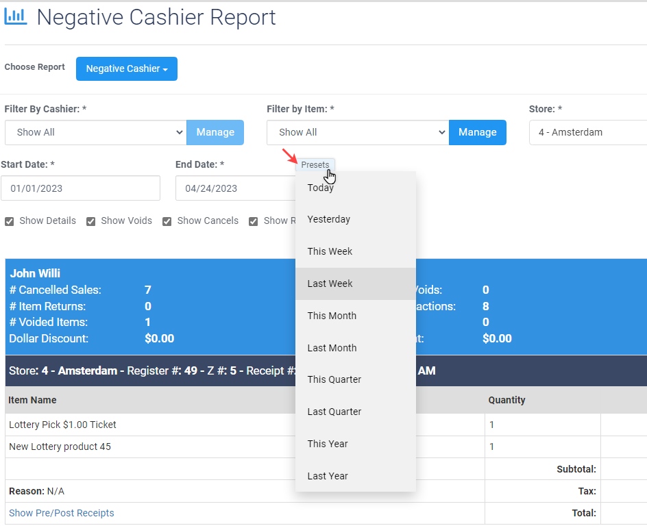Screen dimensions: 647x528
Task: Click the # Voided Items label
Action: [x=49, y=323]
